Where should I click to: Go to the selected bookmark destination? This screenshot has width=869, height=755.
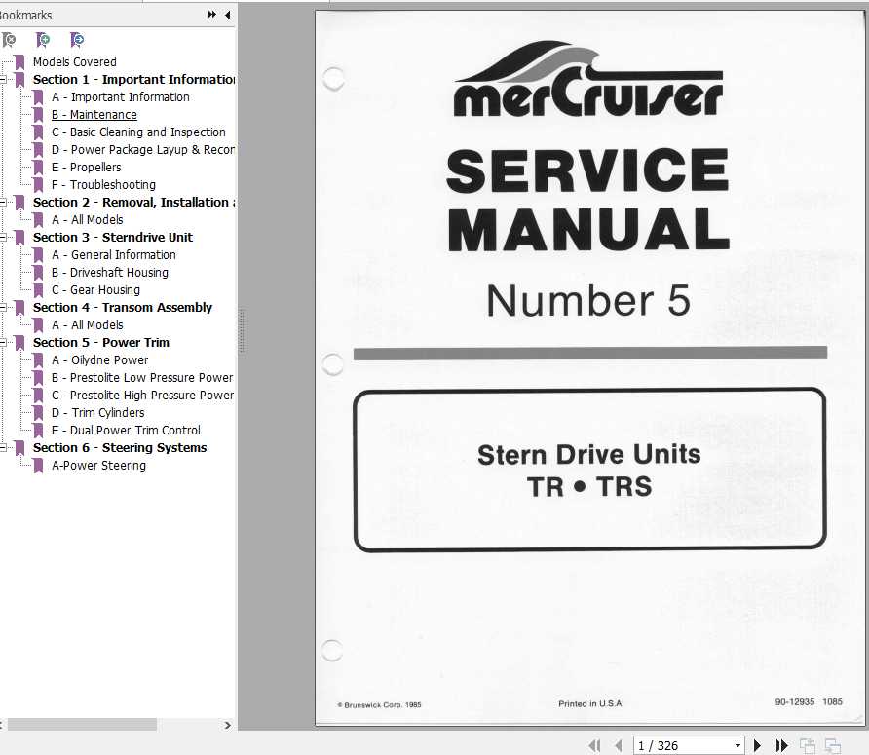[76, 39]
